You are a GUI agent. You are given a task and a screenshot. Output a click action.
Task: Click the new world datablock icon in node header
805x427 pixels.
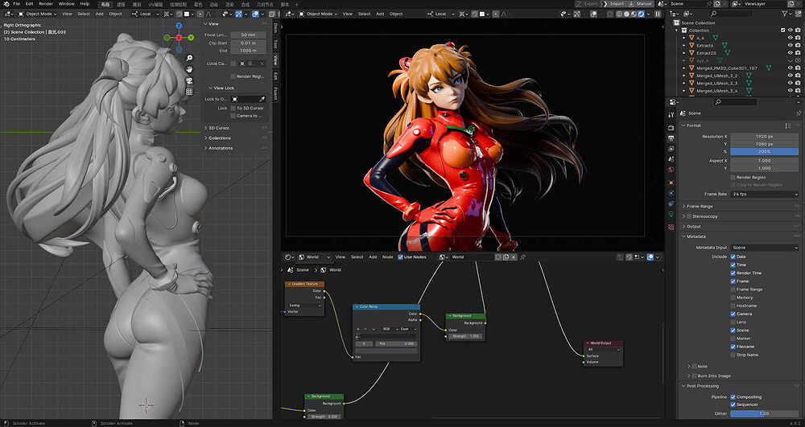[506, 257]
